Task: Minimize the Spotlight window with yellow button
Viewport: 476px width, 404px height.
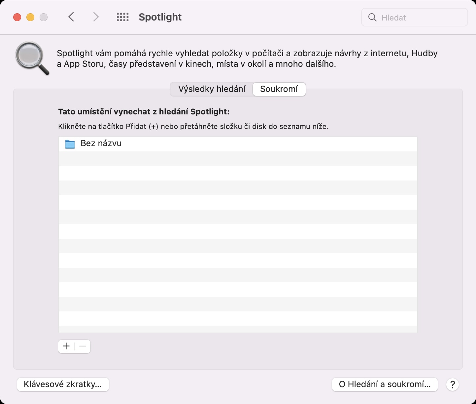Action: 30,17
